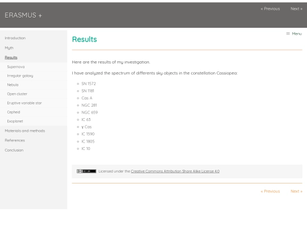Click the IC 63 list item

[x=86, y=120]
